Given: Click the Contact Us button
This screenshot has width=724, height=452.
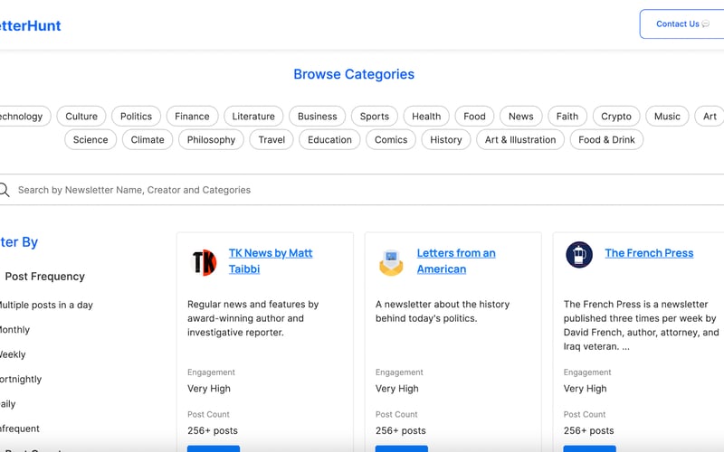Looking at the screenshot, I should tap(682, 24).
